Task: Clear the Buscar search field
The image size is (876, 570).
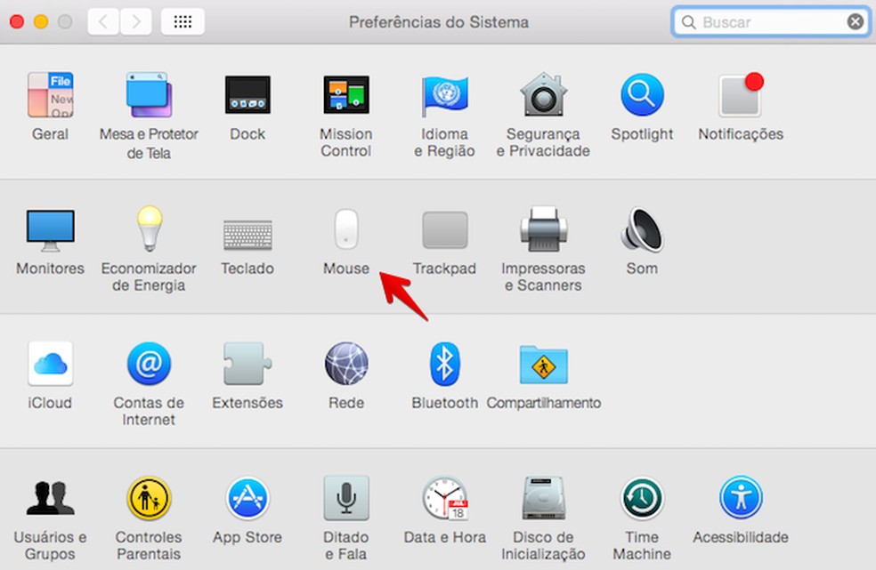Action: click(x=855, y=21)
